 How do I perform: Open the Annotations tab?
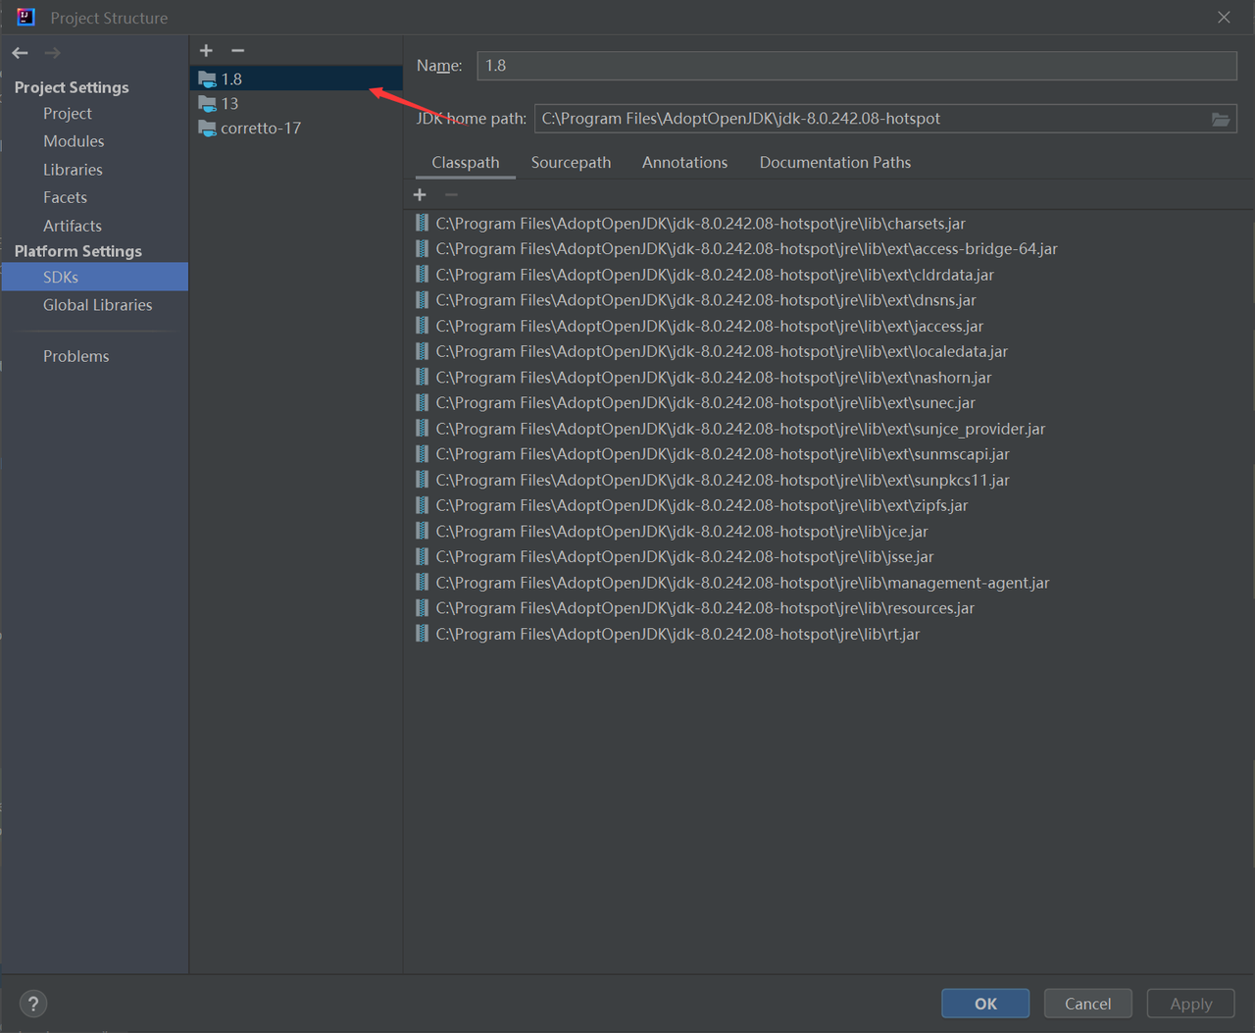(x=684, y=162)
